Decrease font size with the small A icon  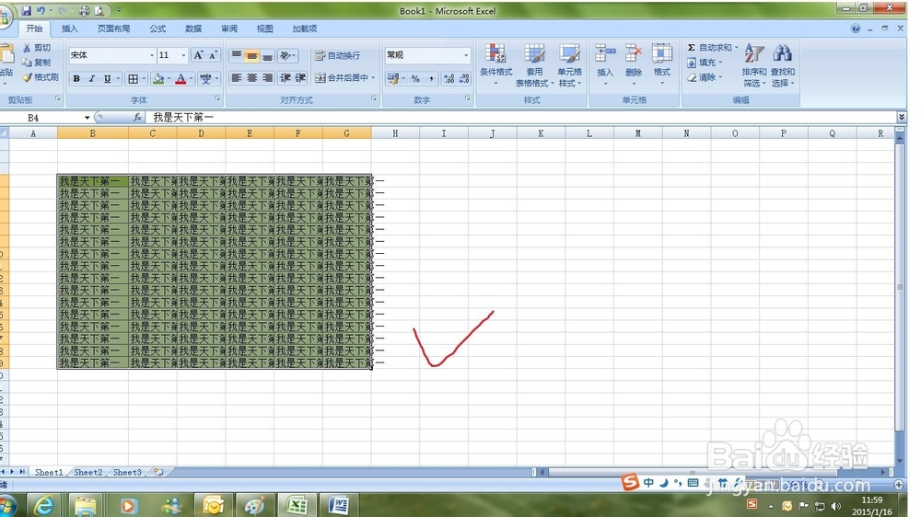point(214,55)
